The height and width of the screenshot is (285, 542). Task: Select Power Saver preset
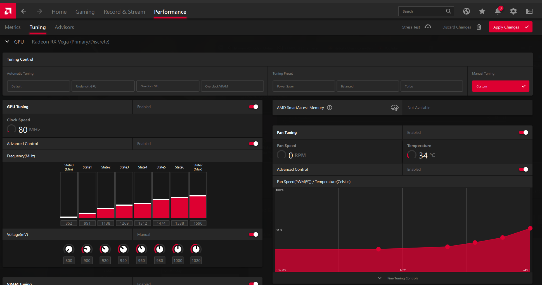pyautogui.click(x=304, y=86)
